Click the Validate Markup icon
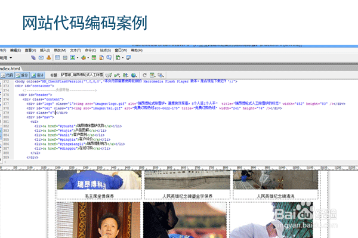The image size is (358, 238). [117, 75]
